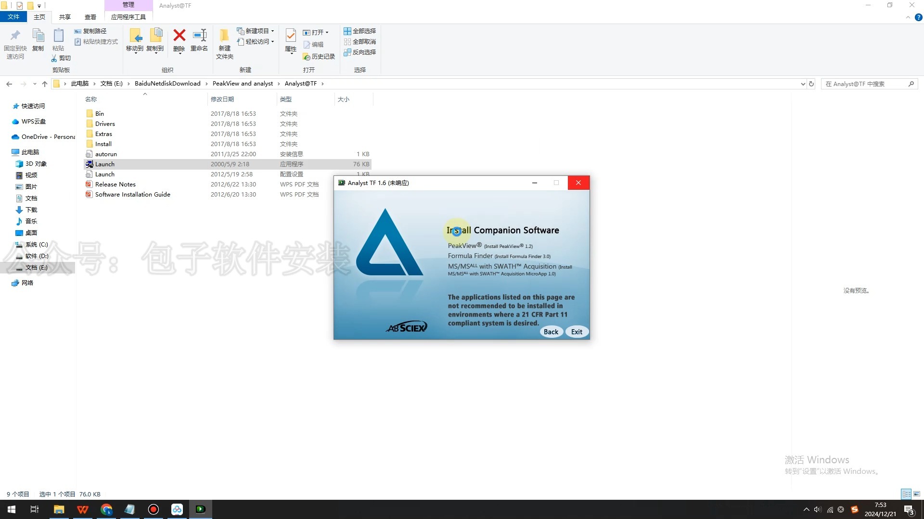Click BaiduNetdiskDownload in the breadcrumb
The height and width of the screenshot is (519, 924).
[167, 84]
